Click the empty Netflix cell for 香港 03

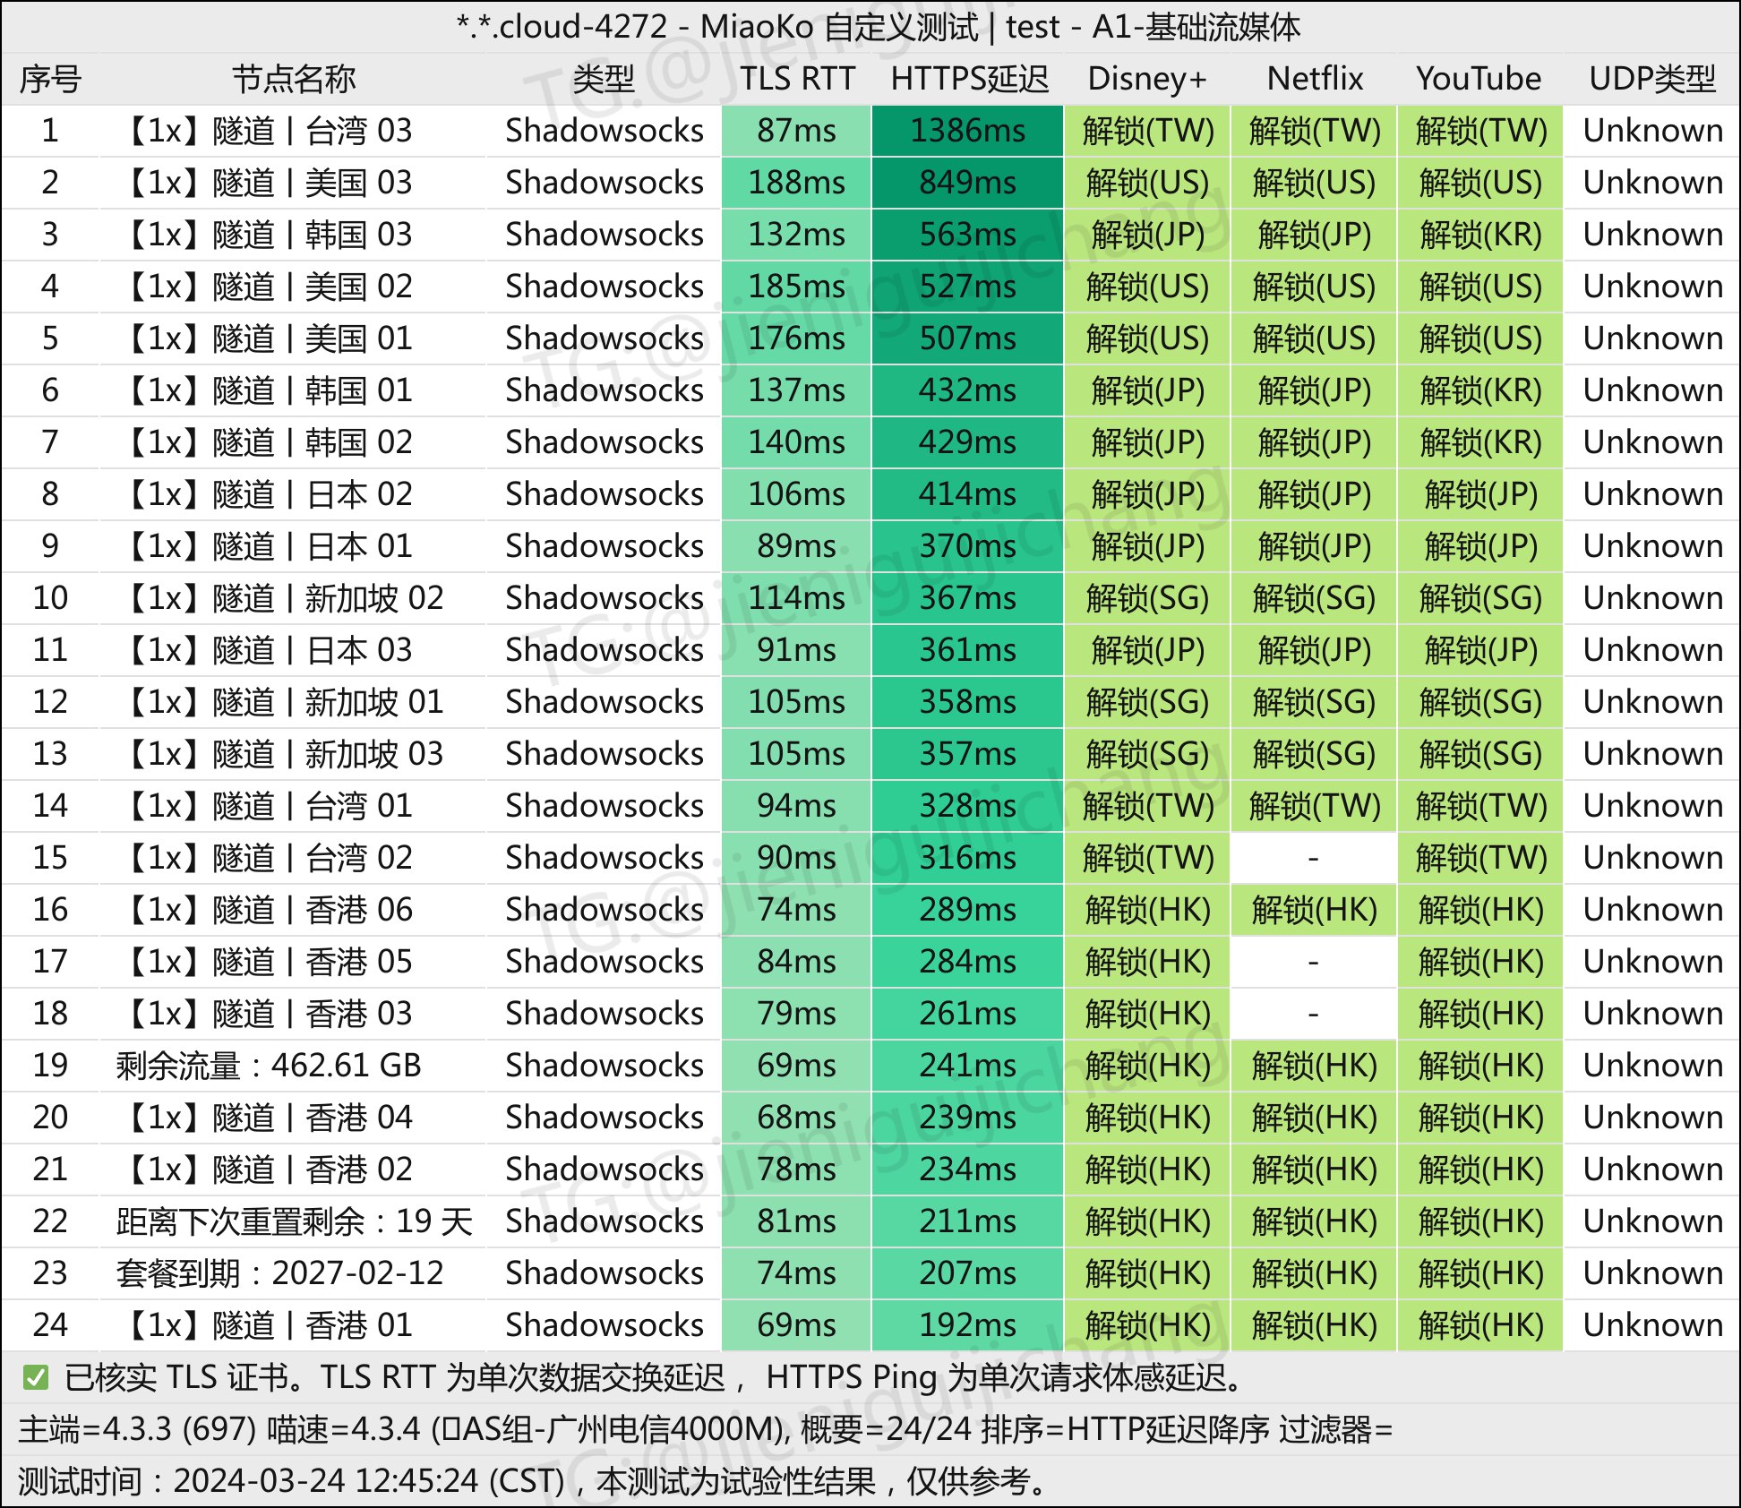pos(1314,1014)
